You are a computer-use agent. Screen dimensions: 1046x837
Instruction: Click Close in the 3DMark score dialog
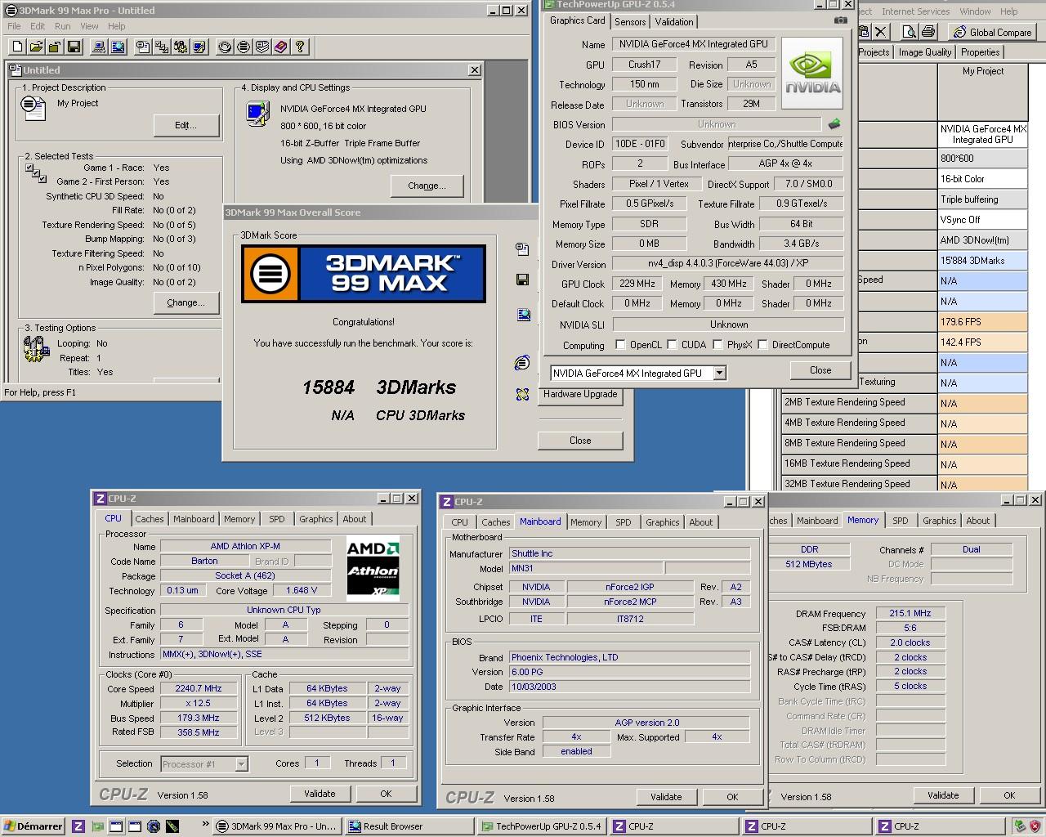click(x=580, y=441)
